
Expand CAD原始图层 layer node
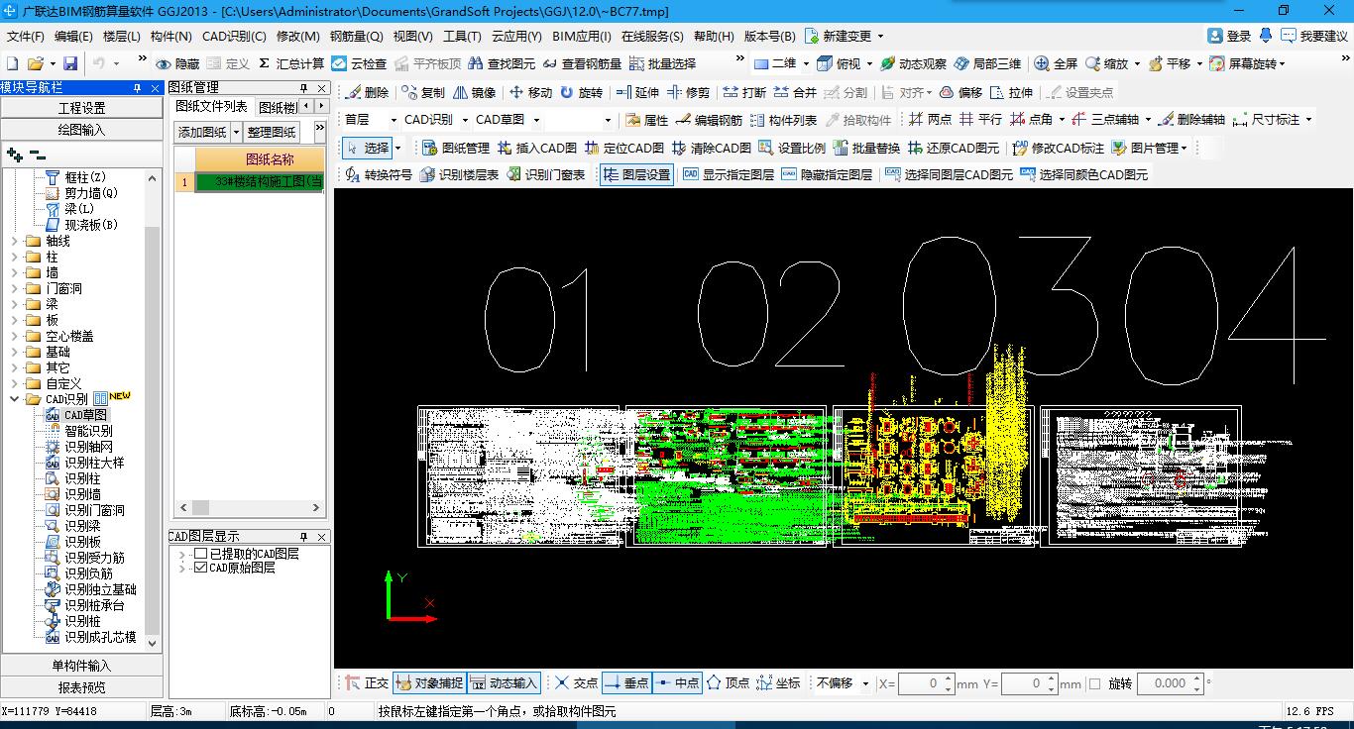(182, 568)
